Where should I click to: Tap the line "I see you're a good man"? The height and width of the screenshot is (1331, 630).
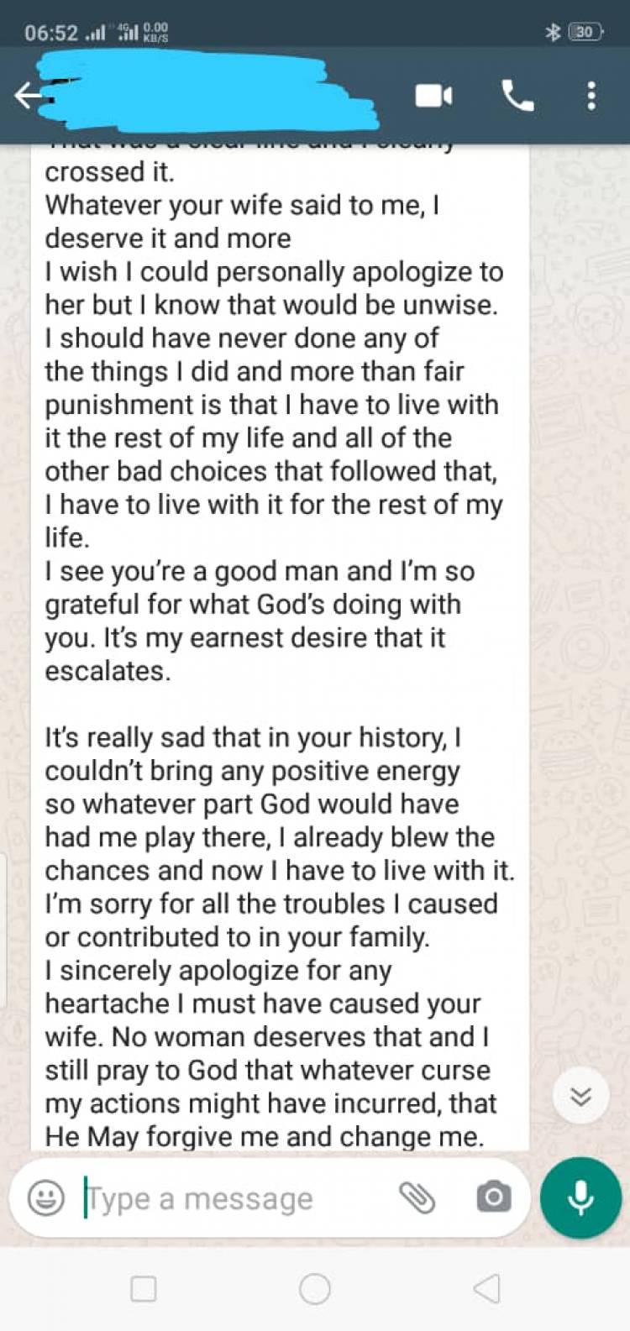click(260, 572)
